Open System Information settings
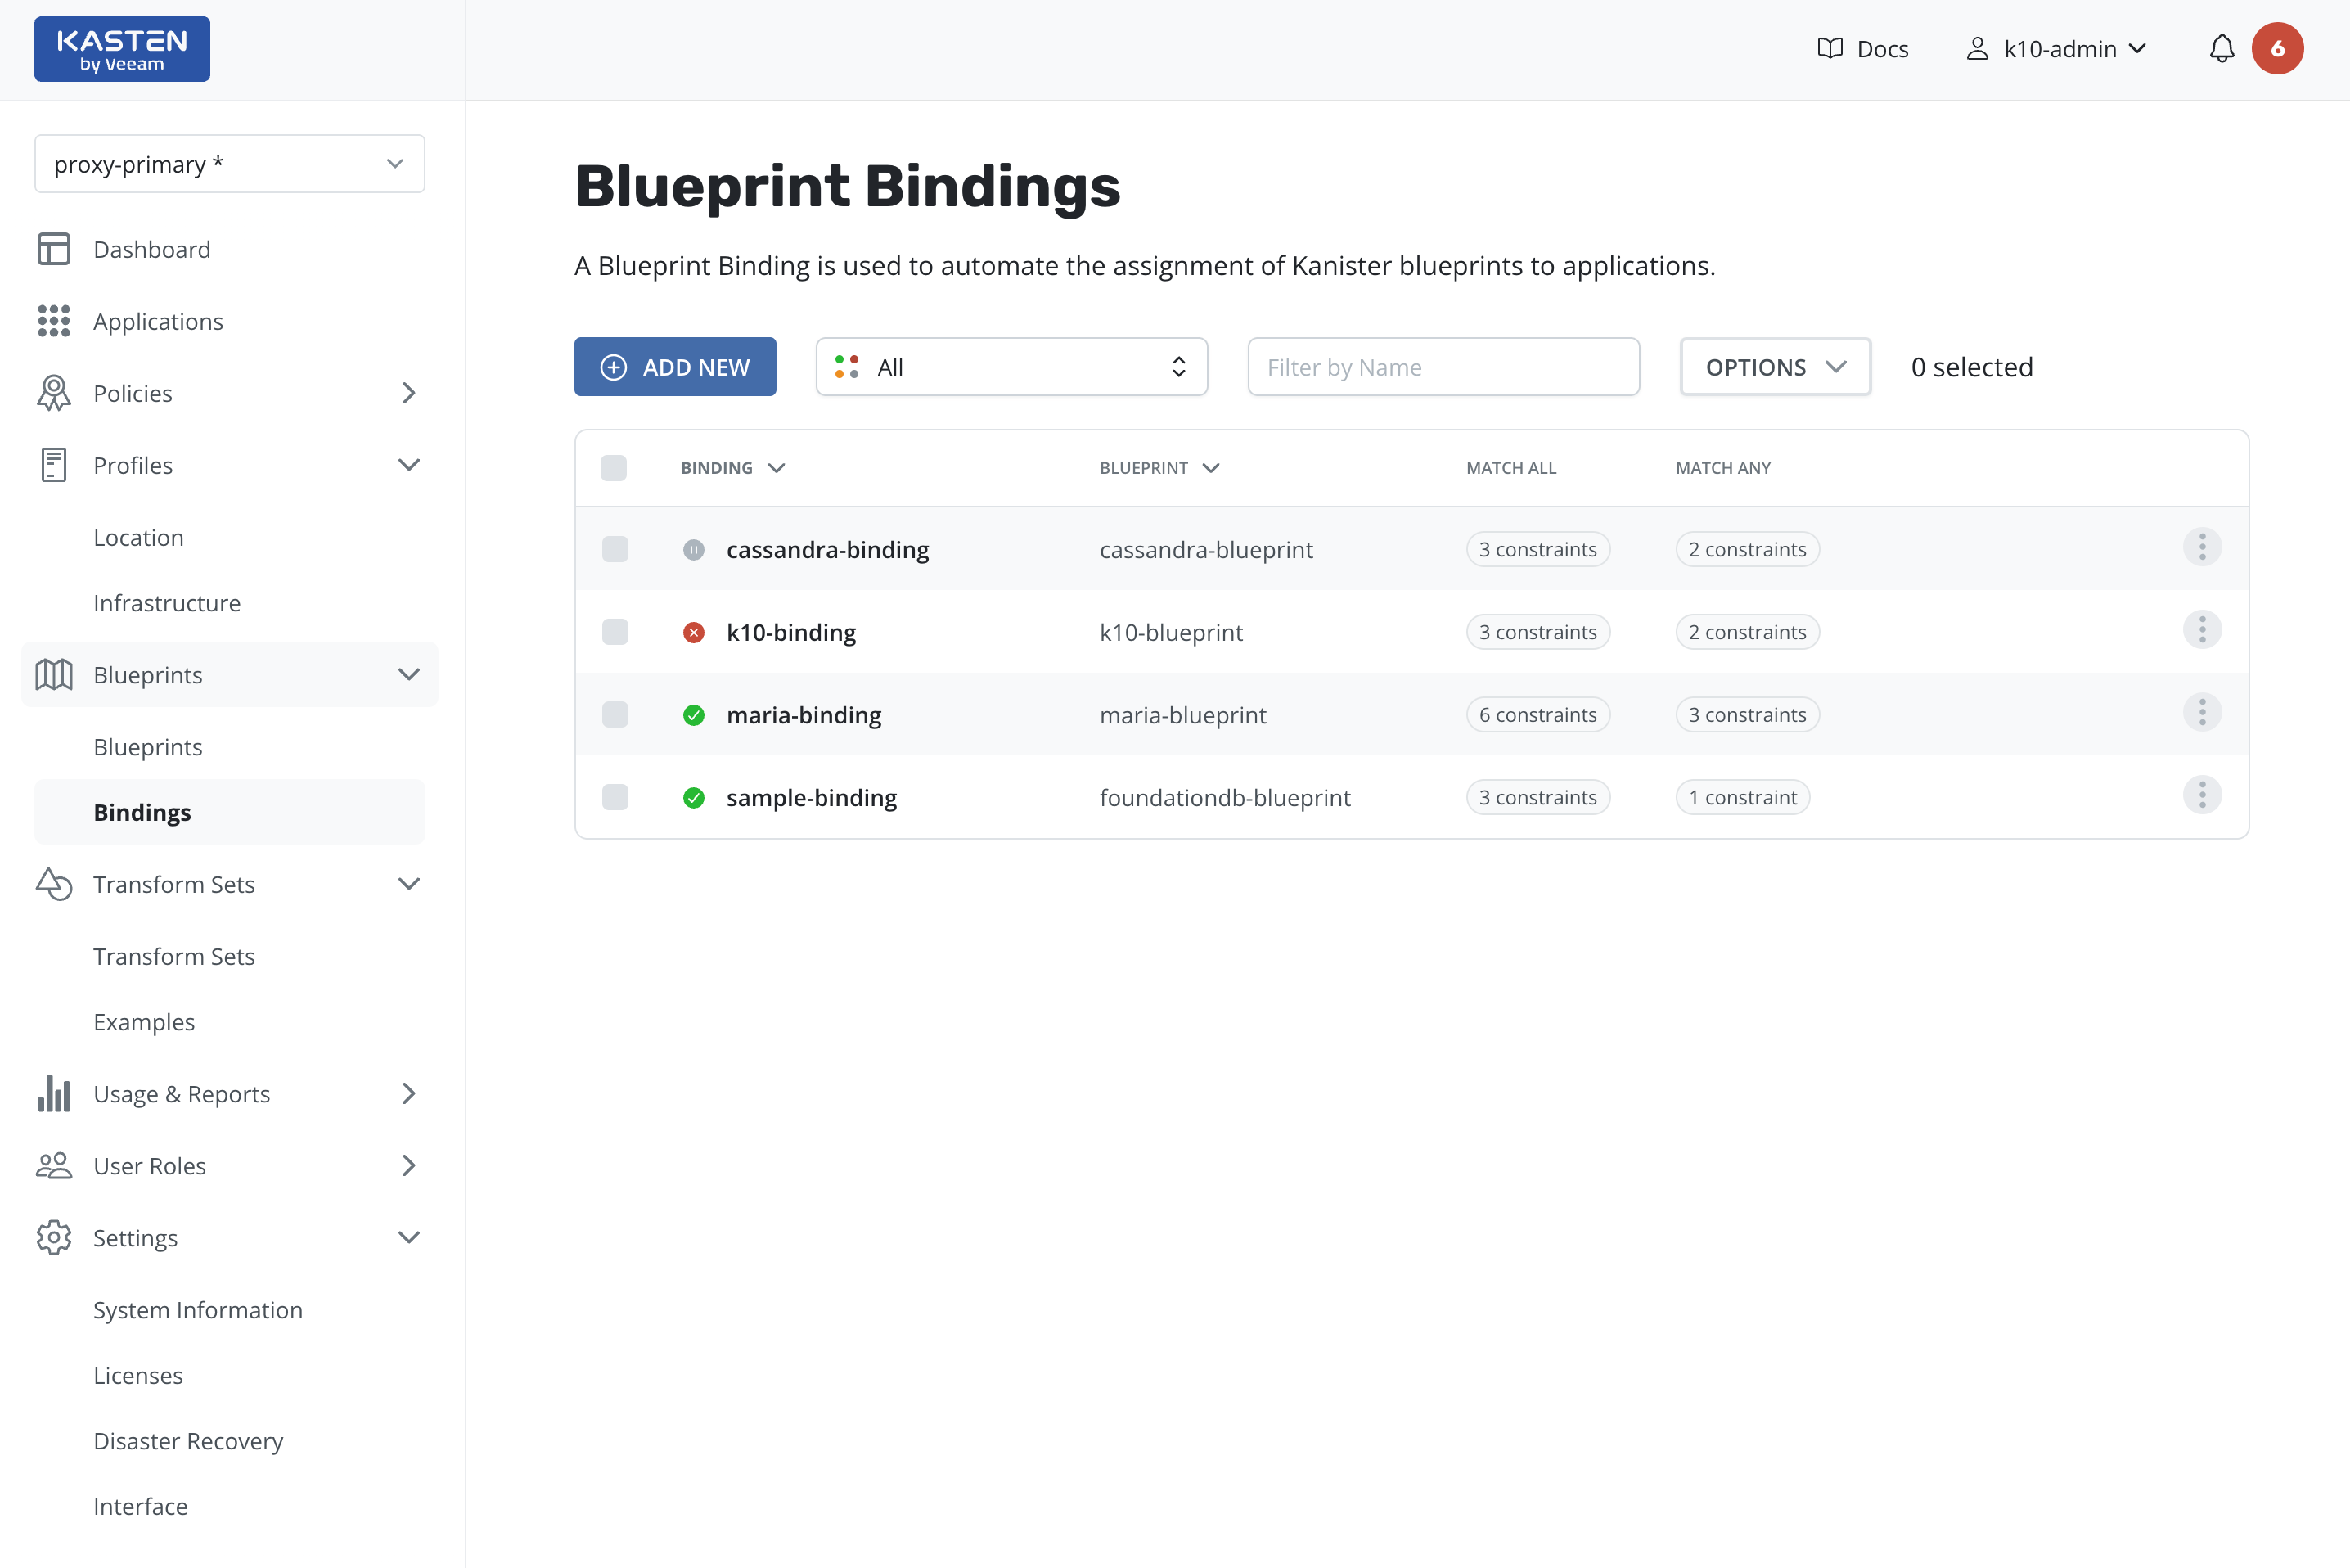This screenshot has width=2350, height=1568. click(x=197, y=1309)
